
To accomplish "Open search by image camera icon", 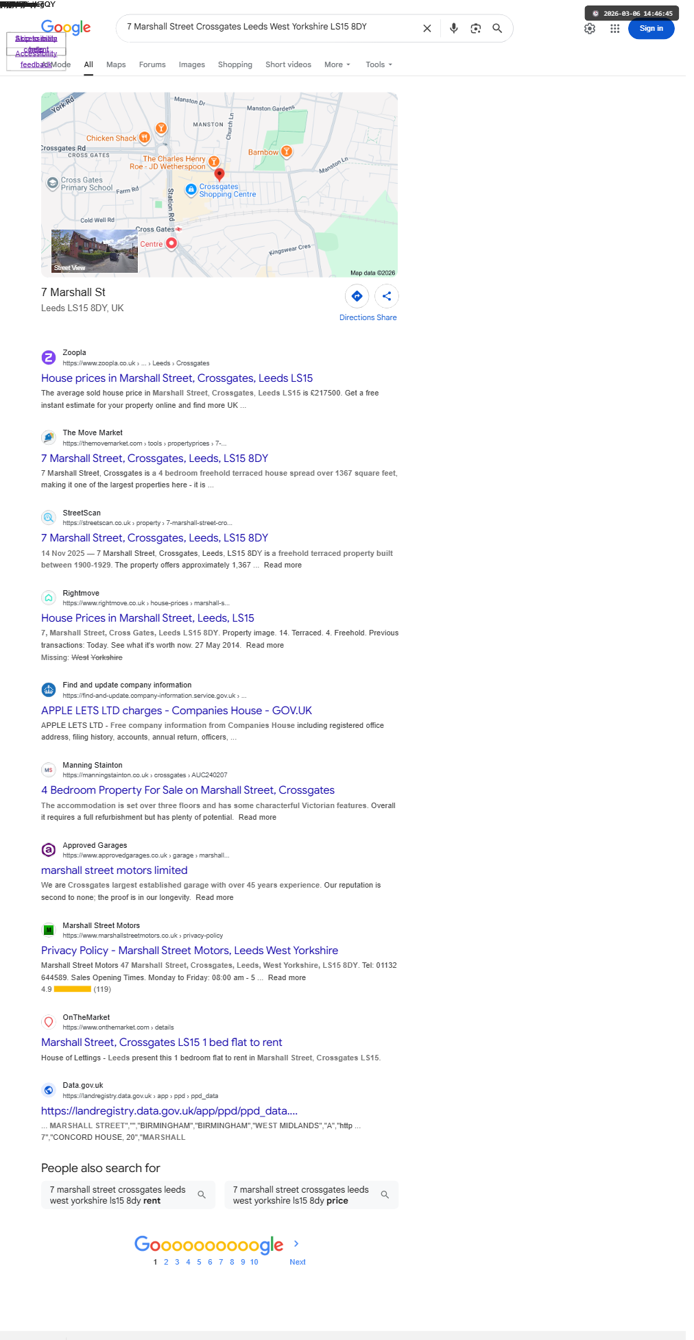I will tap(475, 29).
